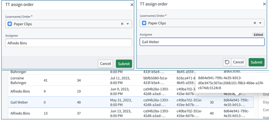Select Alfredo Bins cell in the Jun 9 row

click(x=20, y=91)
